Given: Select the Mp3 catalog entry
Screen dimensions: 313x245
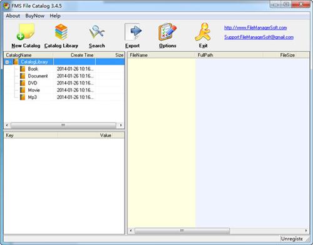Looking at the screenshot, I should [x=33, y=97].
